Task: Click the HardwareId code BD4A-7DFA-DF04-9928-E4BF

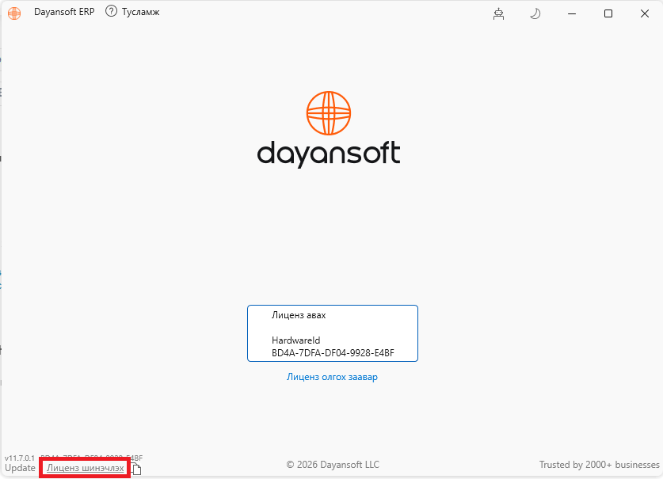Action: coord(333,352)
